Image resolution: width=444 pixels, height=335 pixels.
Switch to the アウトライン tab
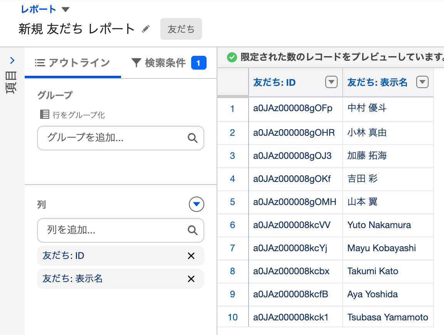[x=72, y=63]
